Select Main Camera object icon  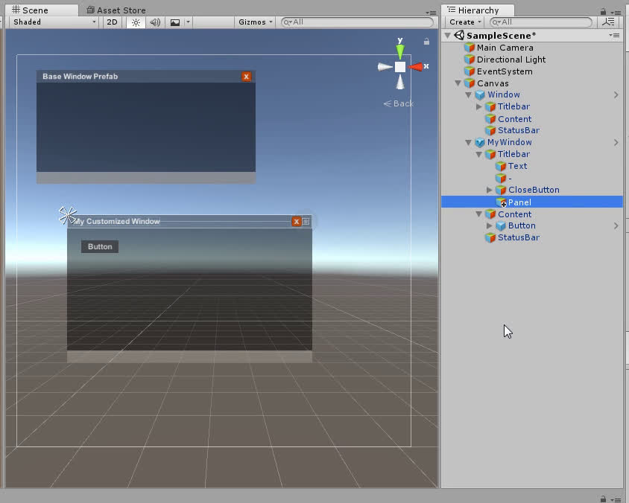tap(469, 48)
